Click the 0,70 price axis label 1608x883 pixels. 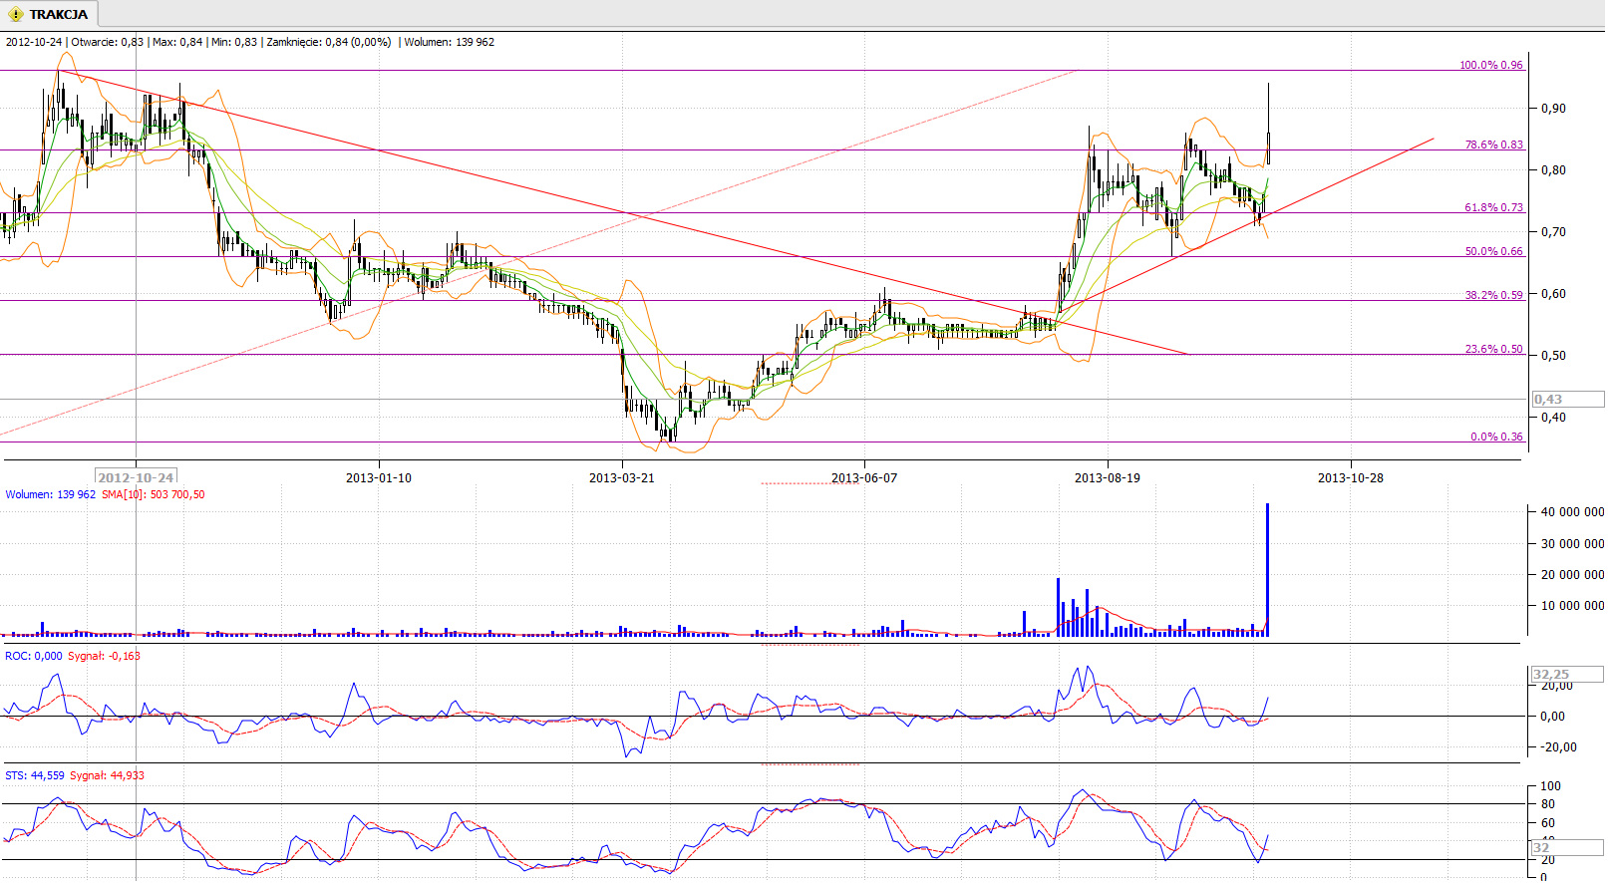pyautogui.click(x=1553, y=232)
